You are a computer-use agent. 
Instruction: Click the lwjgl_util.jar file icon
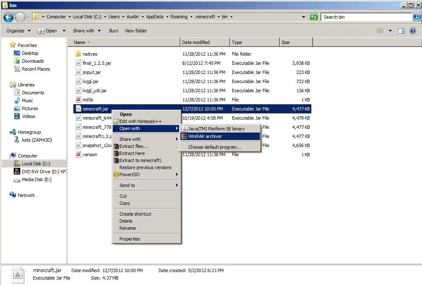coord(78,91)
